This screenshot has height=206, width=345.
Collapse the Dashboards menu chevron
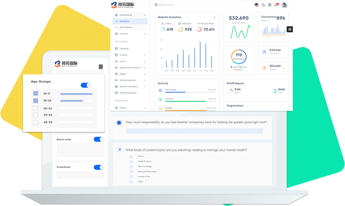tap(145, 15)
